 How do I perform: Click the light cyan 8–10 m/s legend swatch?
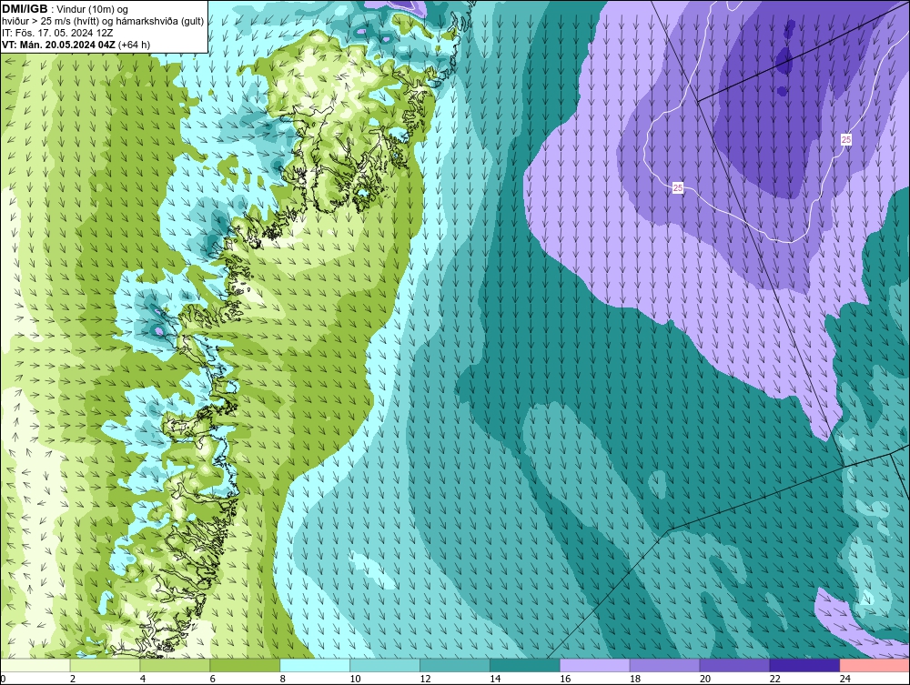pyautogui.click(x=315, y=665)
